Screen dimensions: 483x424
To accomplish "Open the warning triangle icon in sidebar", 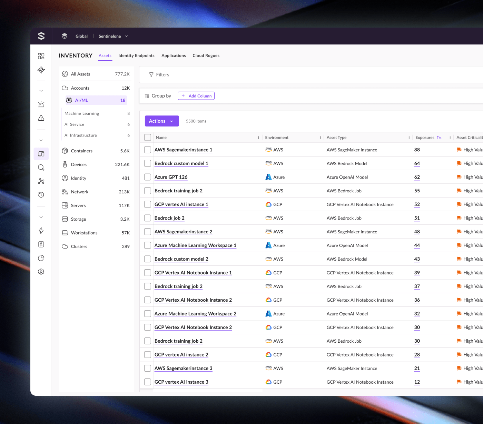I will coord(41,118).
